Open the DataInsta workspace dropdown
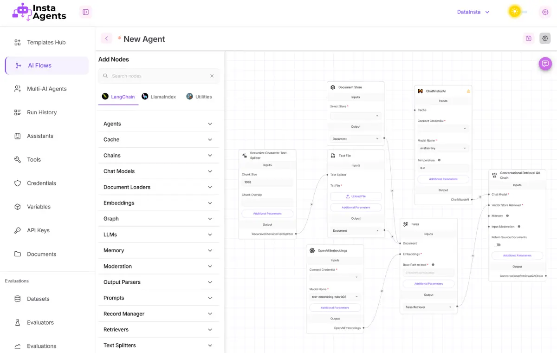This screenshot has height=353, width=557. pyautogui.click(x=473, y=12)
